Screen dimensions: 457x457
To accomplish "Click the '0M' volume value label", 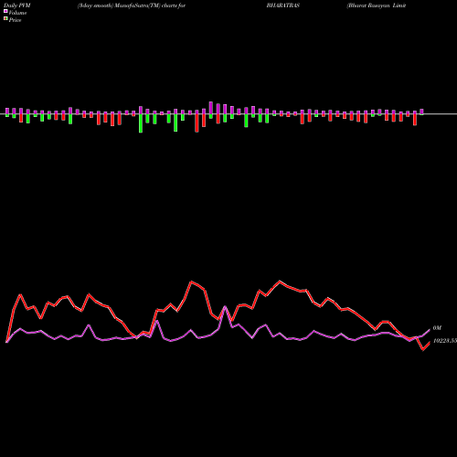I will (x=437, y=328).
